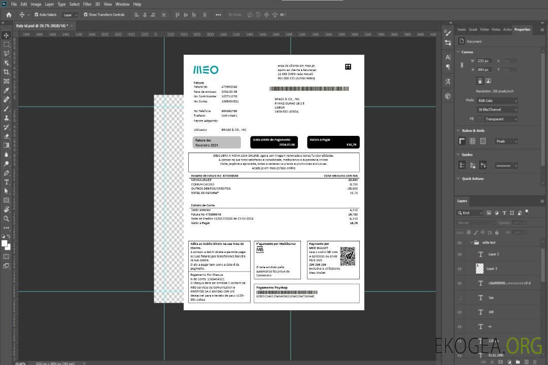Select the Eyedropper tool

click(6, 90)
